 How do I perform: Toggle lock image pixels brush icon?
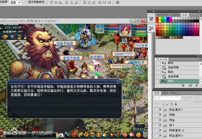point(167,104)
